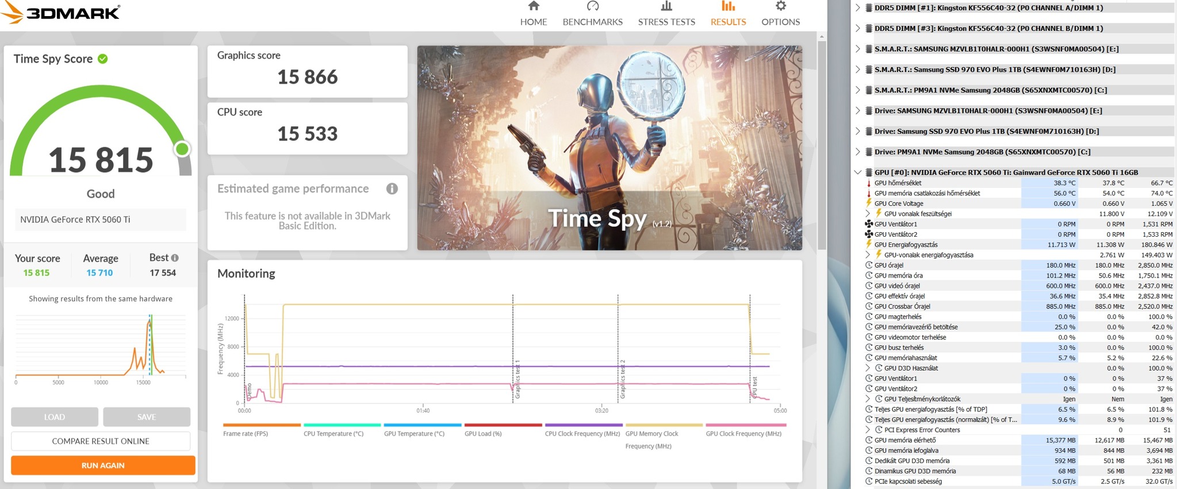Viewport: 1177px width, 489px height.
Task: Click the GPU memória elérhető icon
Action: pyautogui.click(x=869, y=440)
